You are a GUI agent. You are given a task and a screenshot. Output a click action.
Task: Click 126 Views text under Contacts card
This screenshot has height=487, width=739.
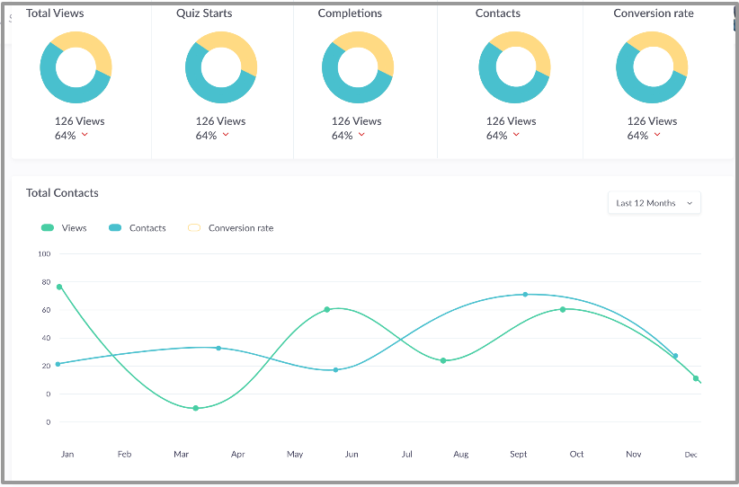click(511, 121)
